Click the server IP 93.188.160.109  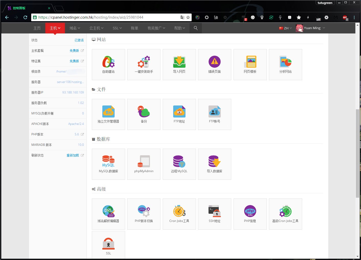coord(73,92)
